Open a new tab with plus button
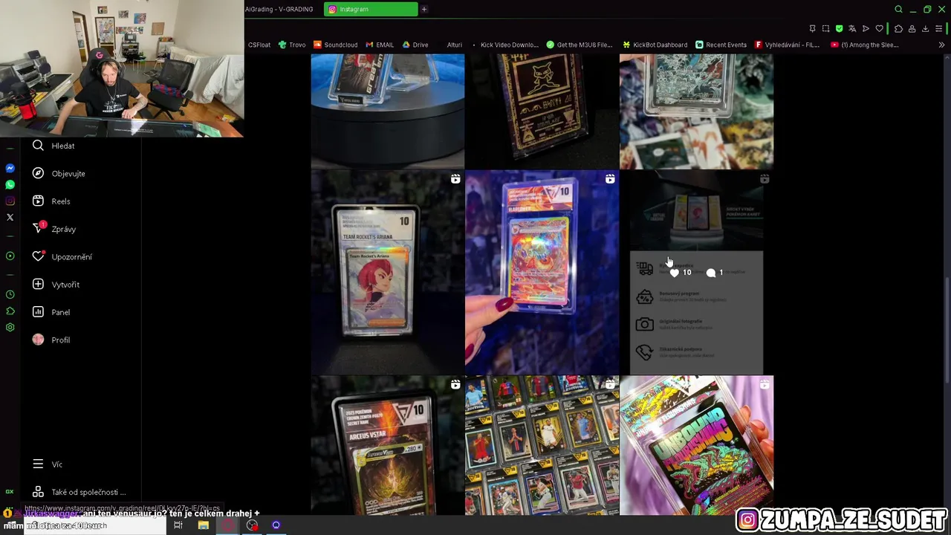The image size is (951, 535). (x=424, y=9)
